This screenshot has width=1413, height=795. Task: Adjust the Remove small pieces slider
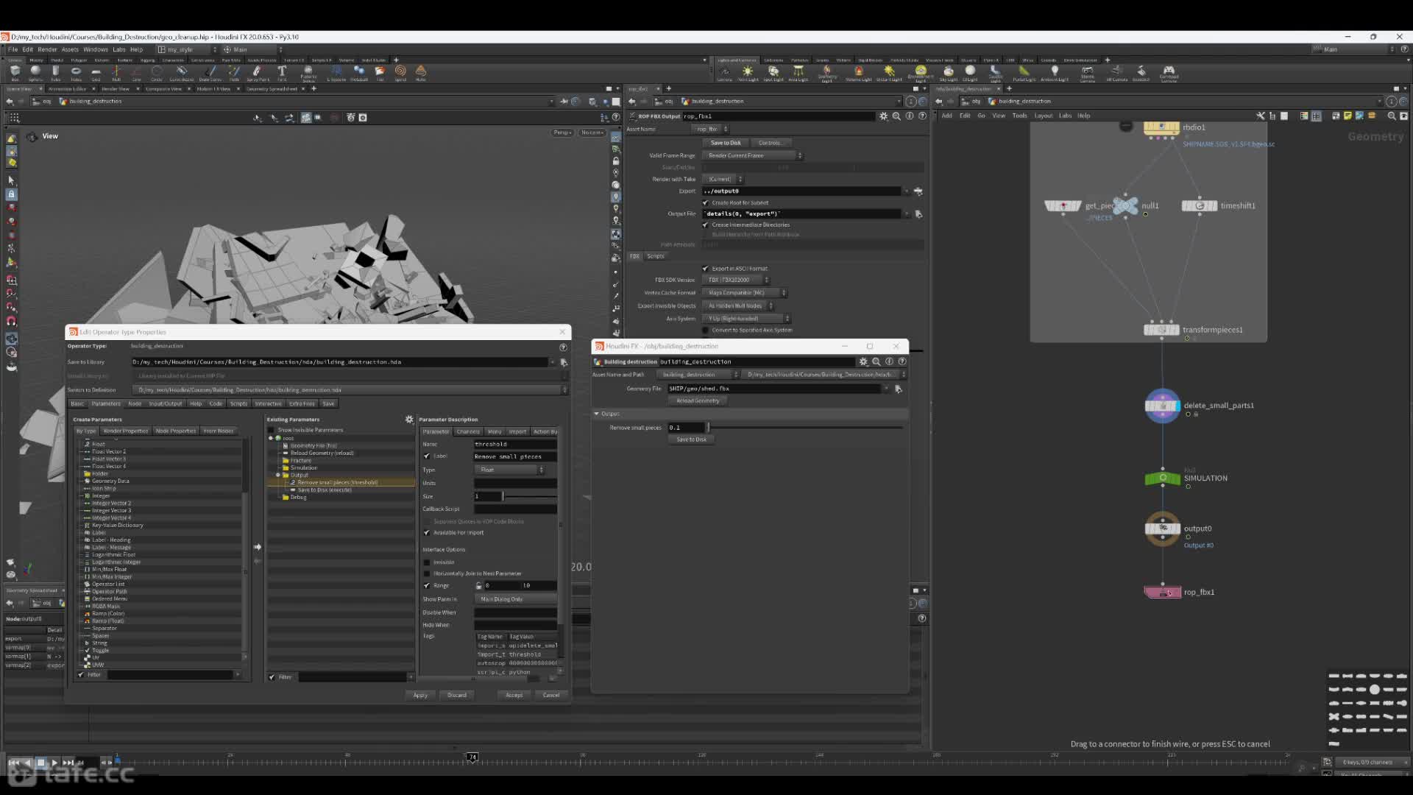805,428
